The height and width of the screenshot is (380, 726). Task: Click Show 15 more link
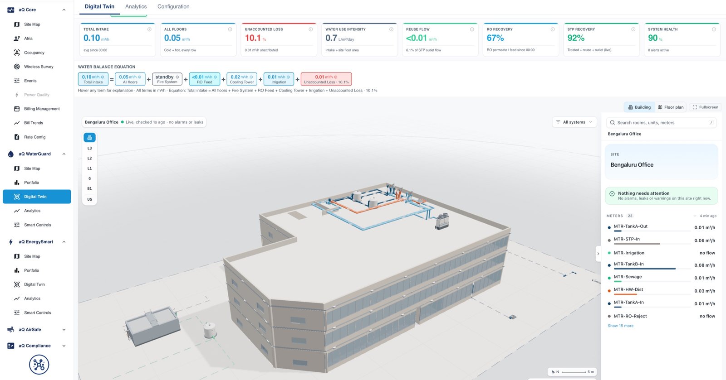pyautogui.click(x=620, y=326)
